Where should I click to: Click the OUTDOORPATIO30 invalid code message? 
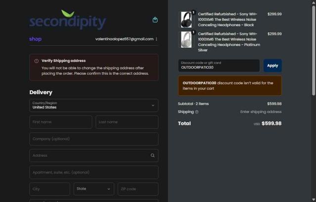tap(230, 86)
